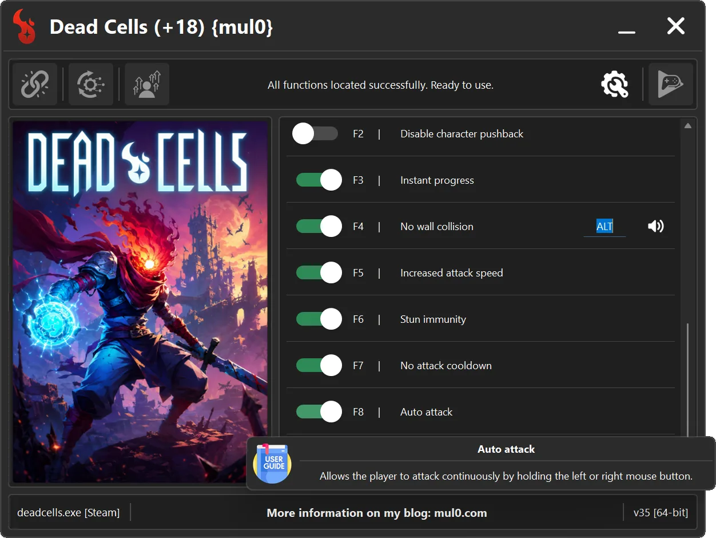Click the User Guide book icon
This screenshot has width=716, height=538.
[273, 463]
